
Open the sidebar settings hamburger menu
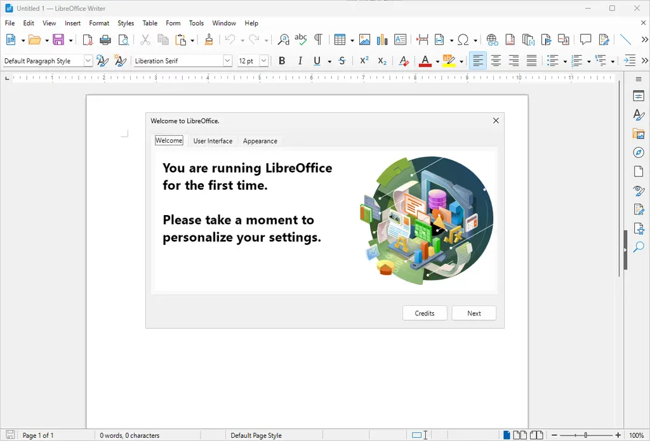click(639, 79)
